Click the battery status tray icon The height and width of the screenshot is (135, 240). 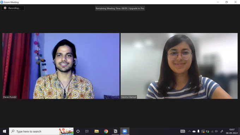click(x=208, y=131)
